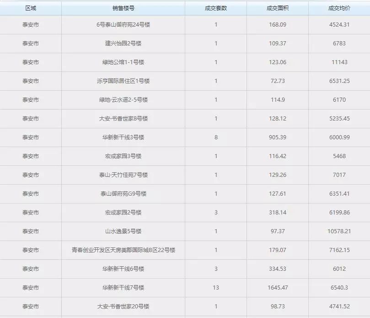Click 泰安市 in the 建兴怡园2号楼 row
370x318 pixels.
click(x=31, y=44)
